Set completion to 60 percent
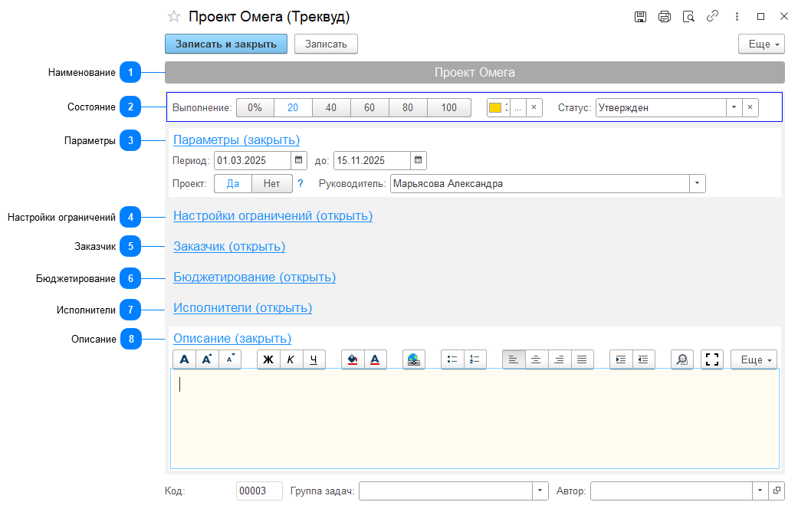 click(x=369, y=108)
